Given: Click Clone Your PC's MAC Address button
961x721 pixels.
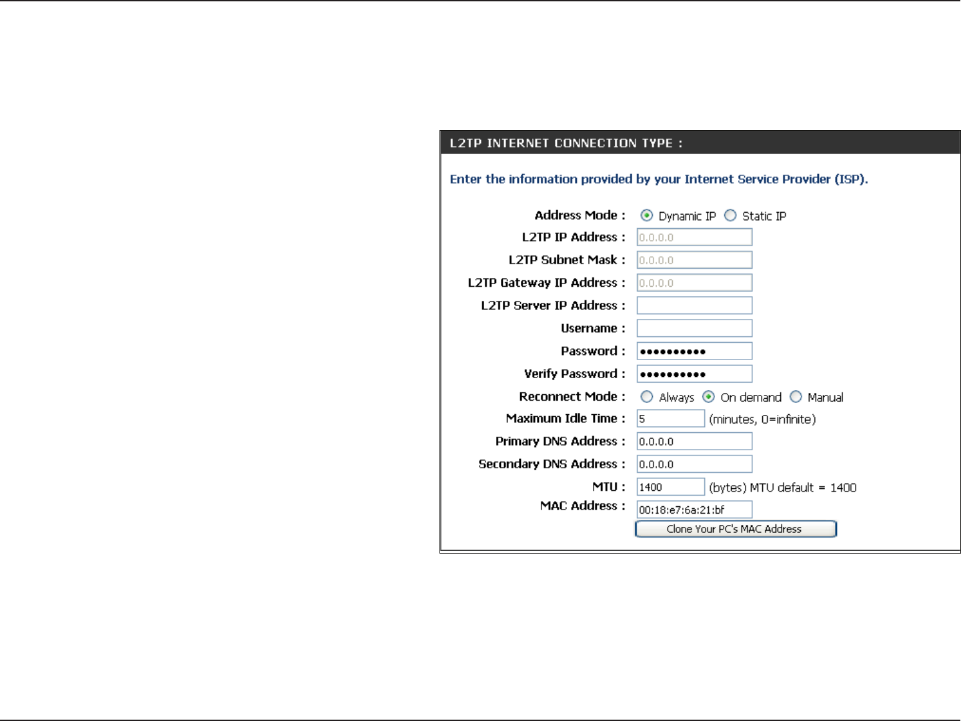Looking at the screenshot, I should tap(736, 529).
